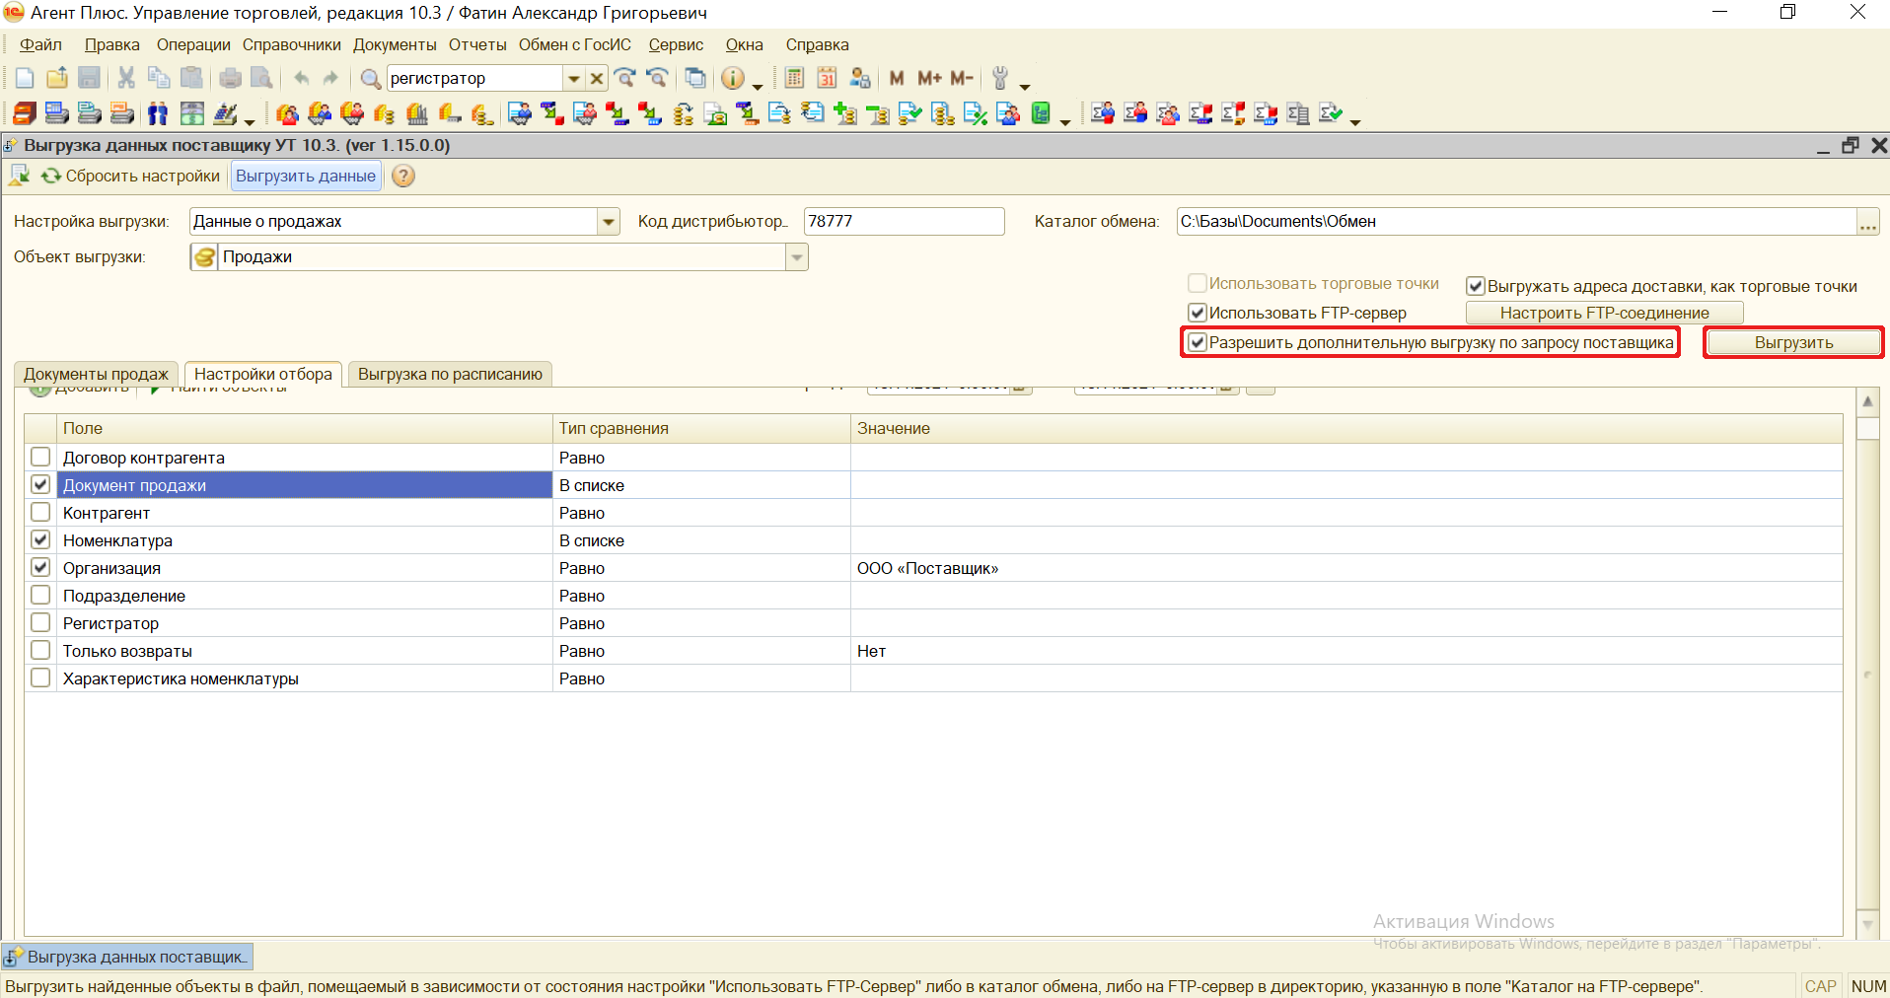Enable the Регистратор filter row checkbox
Viewport: 1890px width, 998px height.
(40, 623)
